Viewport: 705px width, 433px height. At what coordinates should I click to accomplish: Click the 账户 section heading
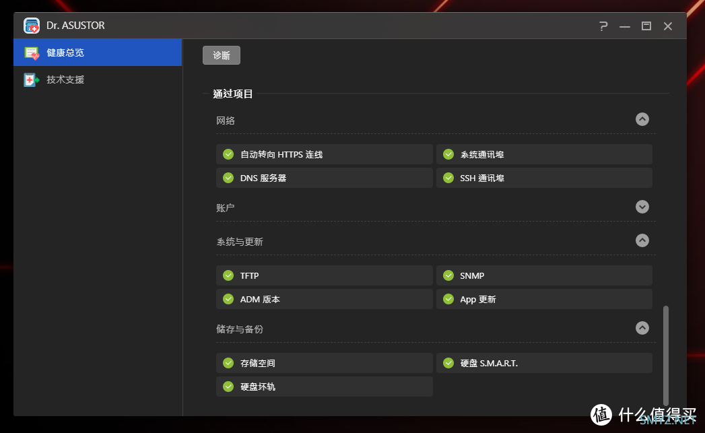[226, 207]
